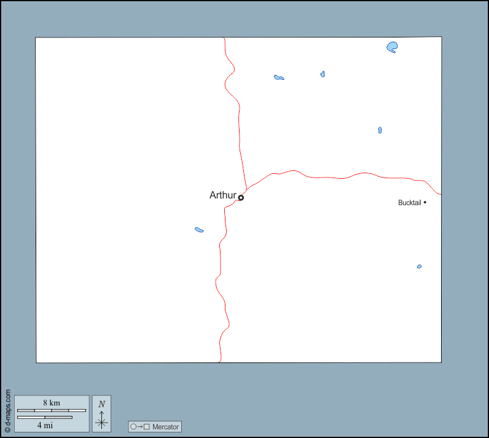The width and height of the screenshot is (489, 438).
Task: Click the small lake south of Bucktail
Action: [419, 267]
